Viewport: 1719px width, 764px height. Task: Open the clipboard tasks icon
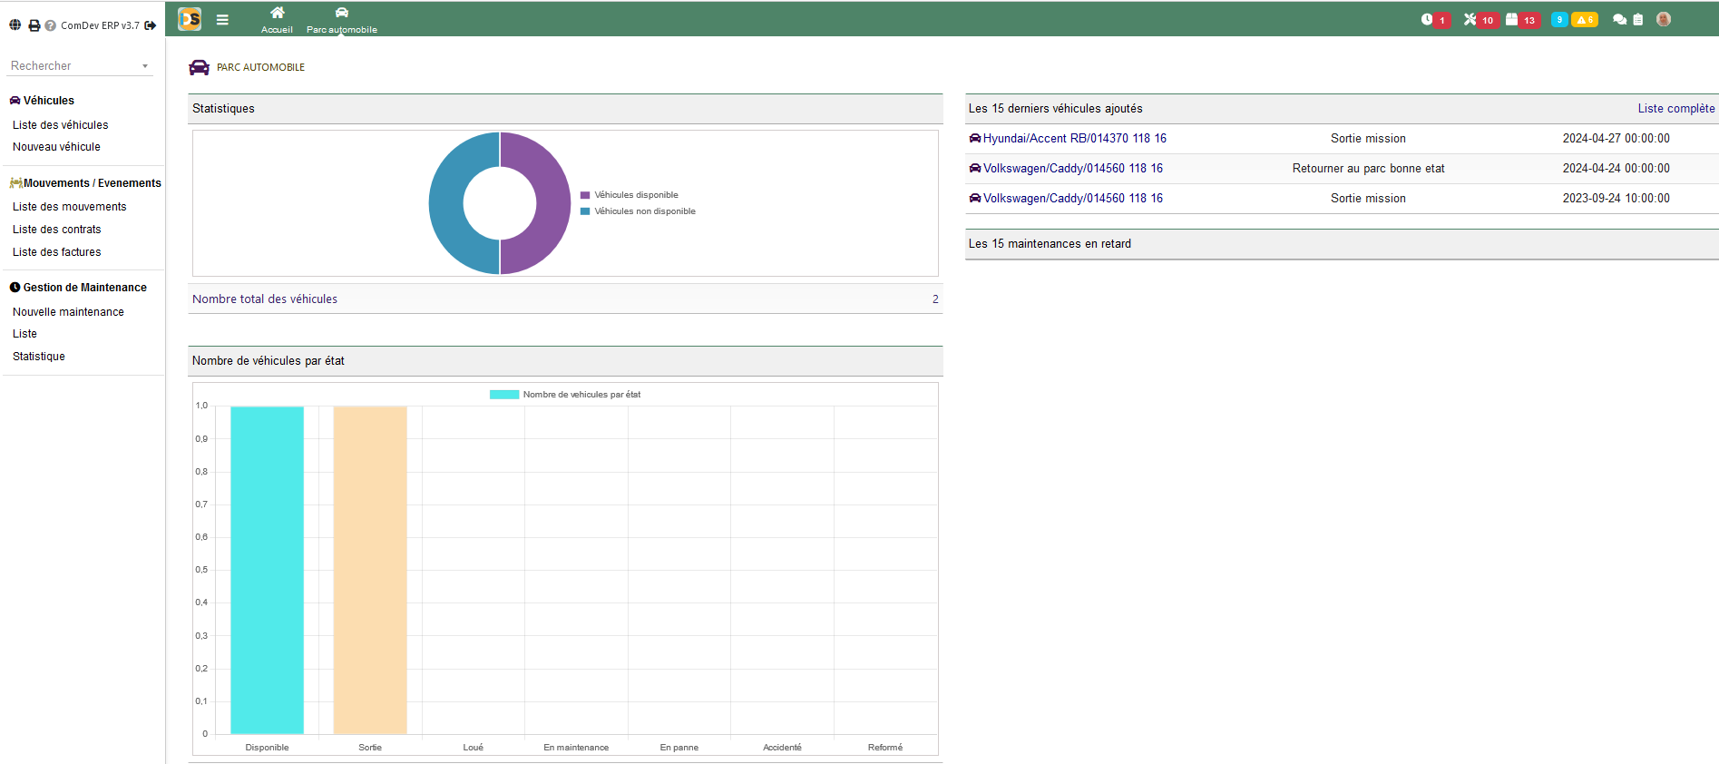(x=1638, y=19)
